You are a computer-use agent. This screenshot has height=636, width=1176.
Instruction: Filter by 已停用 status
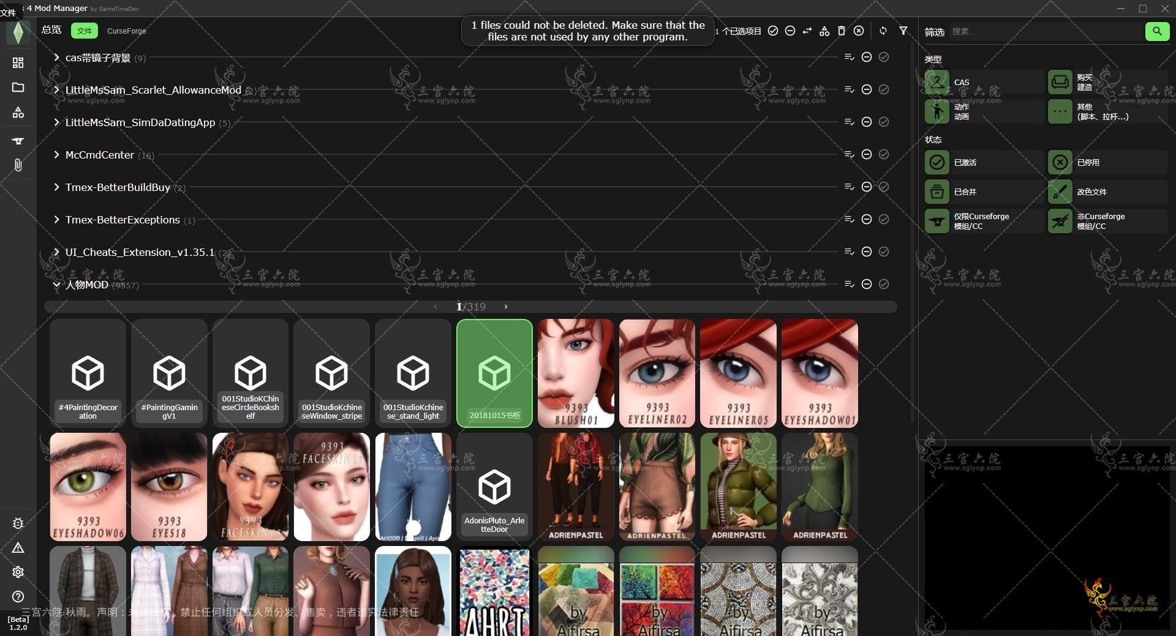pos(1107,162)
